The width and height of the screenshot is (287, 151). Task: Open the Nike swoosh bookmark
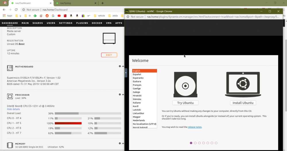pyautogui.click(x=89, y=16)
